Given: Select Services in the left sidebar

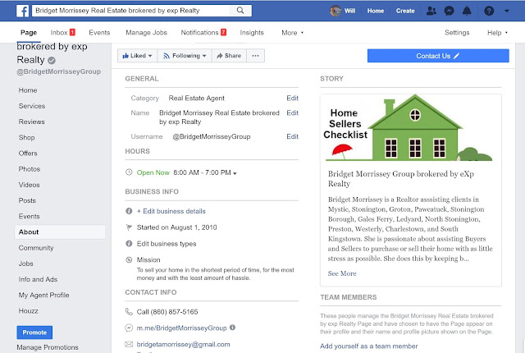Looking at the screenshot, I should (32, 106).
